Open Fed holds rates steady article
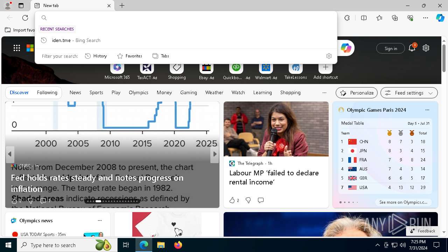The image size is (448, 252). 97,183
